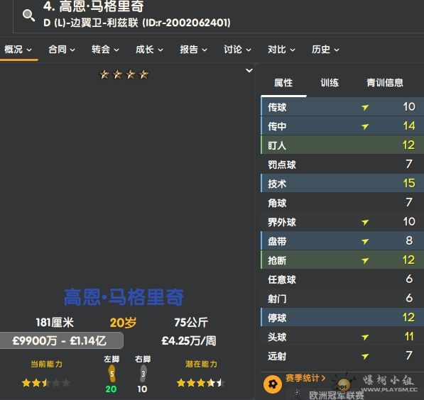Click the training arrow icon beside 传中
Viewport: 424px width, 400px height.
click(x=365, y=126)
